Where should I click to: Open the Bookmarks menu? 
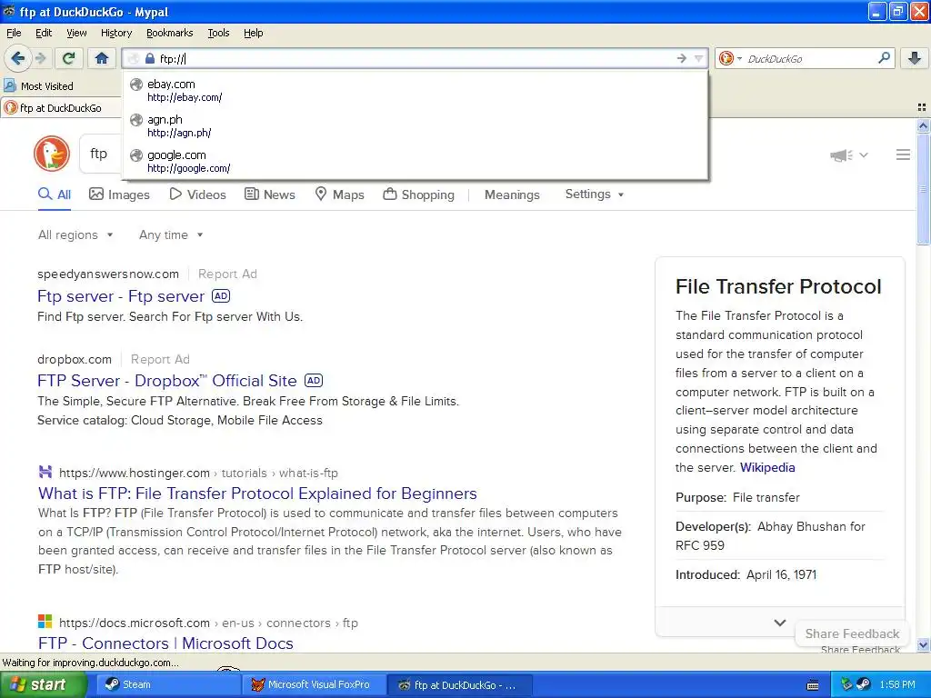pyautogui.click(x=169, y=33)
